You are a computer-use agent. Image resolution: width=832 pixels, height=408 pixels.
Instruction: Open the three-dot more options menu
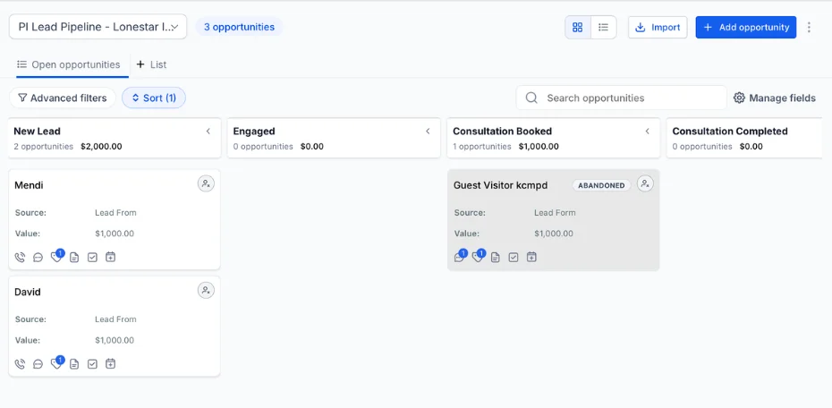click(x=809, y=27)
